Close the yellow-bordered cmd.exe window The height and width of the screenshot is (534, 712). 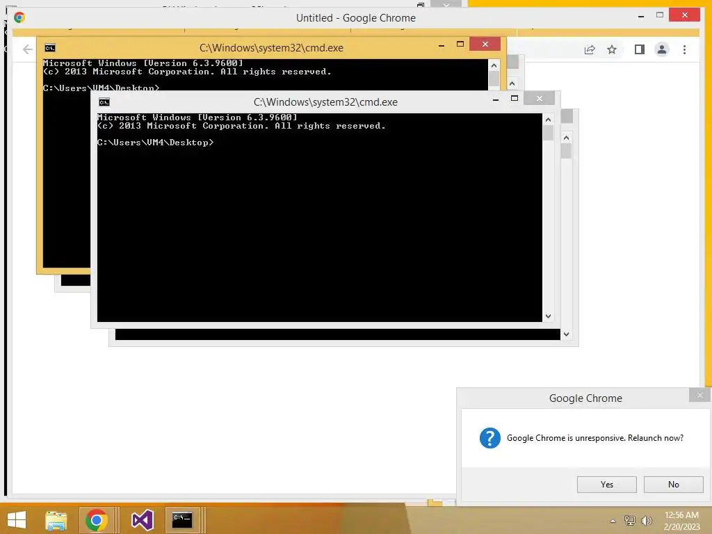485,44
